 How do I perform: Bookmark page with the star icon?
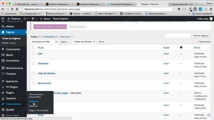pos(174,9)
